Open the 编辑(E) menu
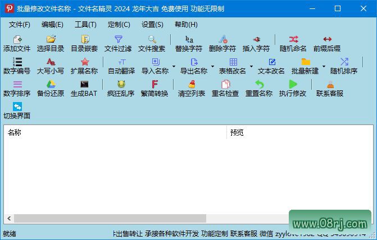Screen dimensions: 377x240 [x=52, y=25]
